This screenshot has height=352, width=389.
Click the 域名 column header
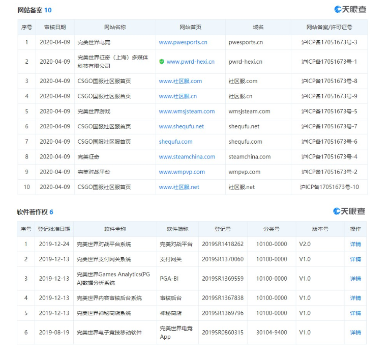[x=258, y=28]
